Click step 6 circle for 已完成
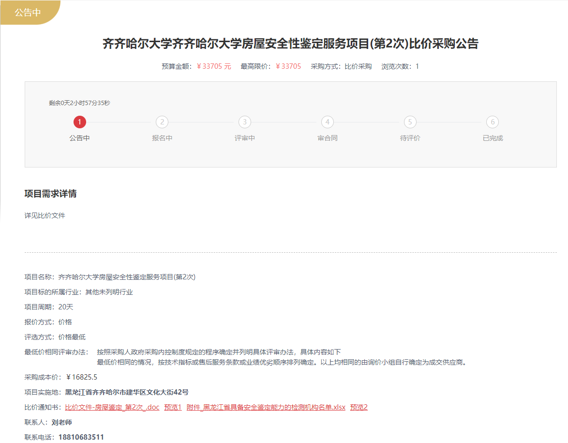Image resolution: width=568 pixels, height=443 pixels. point(493,122)
